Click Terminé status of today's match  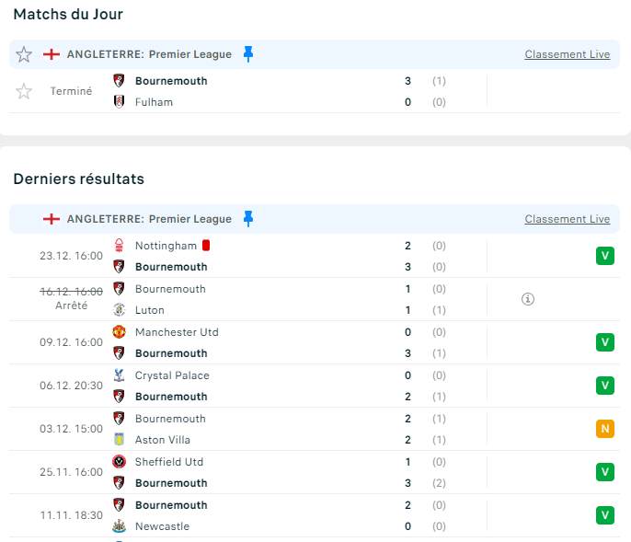[x=71, y=91]
